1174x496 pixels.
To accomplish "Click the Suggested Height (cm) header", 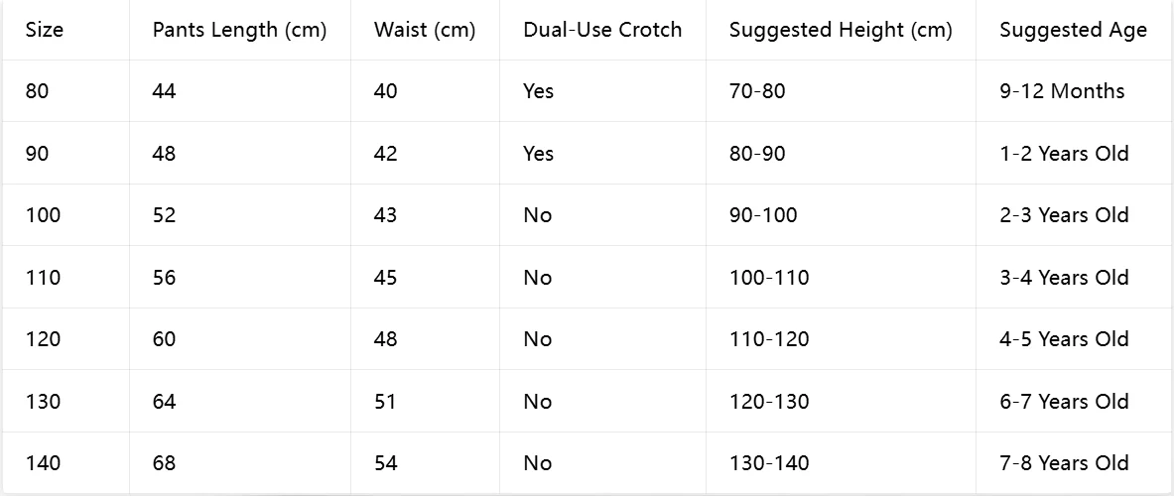I will click(x=841, y=30).
